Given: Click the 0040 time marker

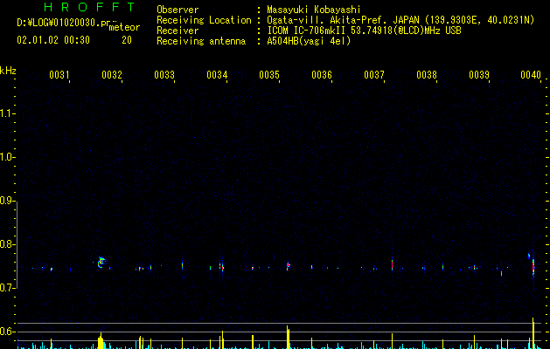Looking at the screenshot, I should point(531,75).
